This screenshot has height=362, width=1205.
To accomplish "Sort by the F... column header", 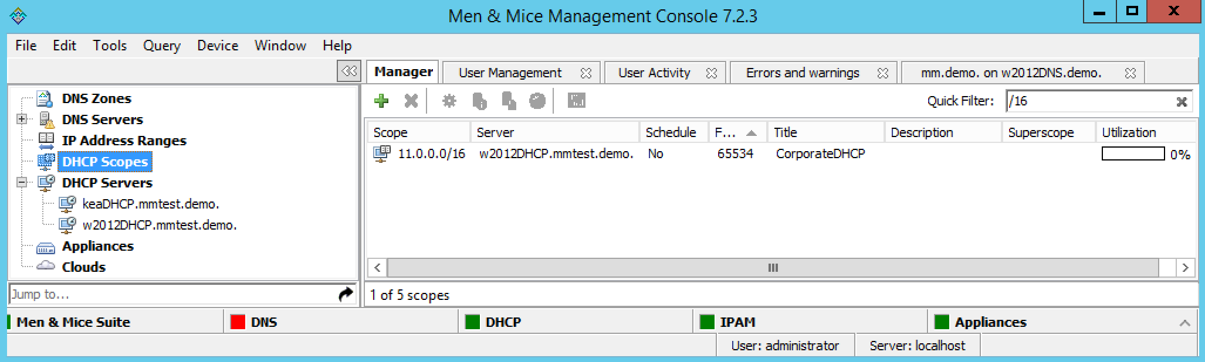I will tap(737, 132).
